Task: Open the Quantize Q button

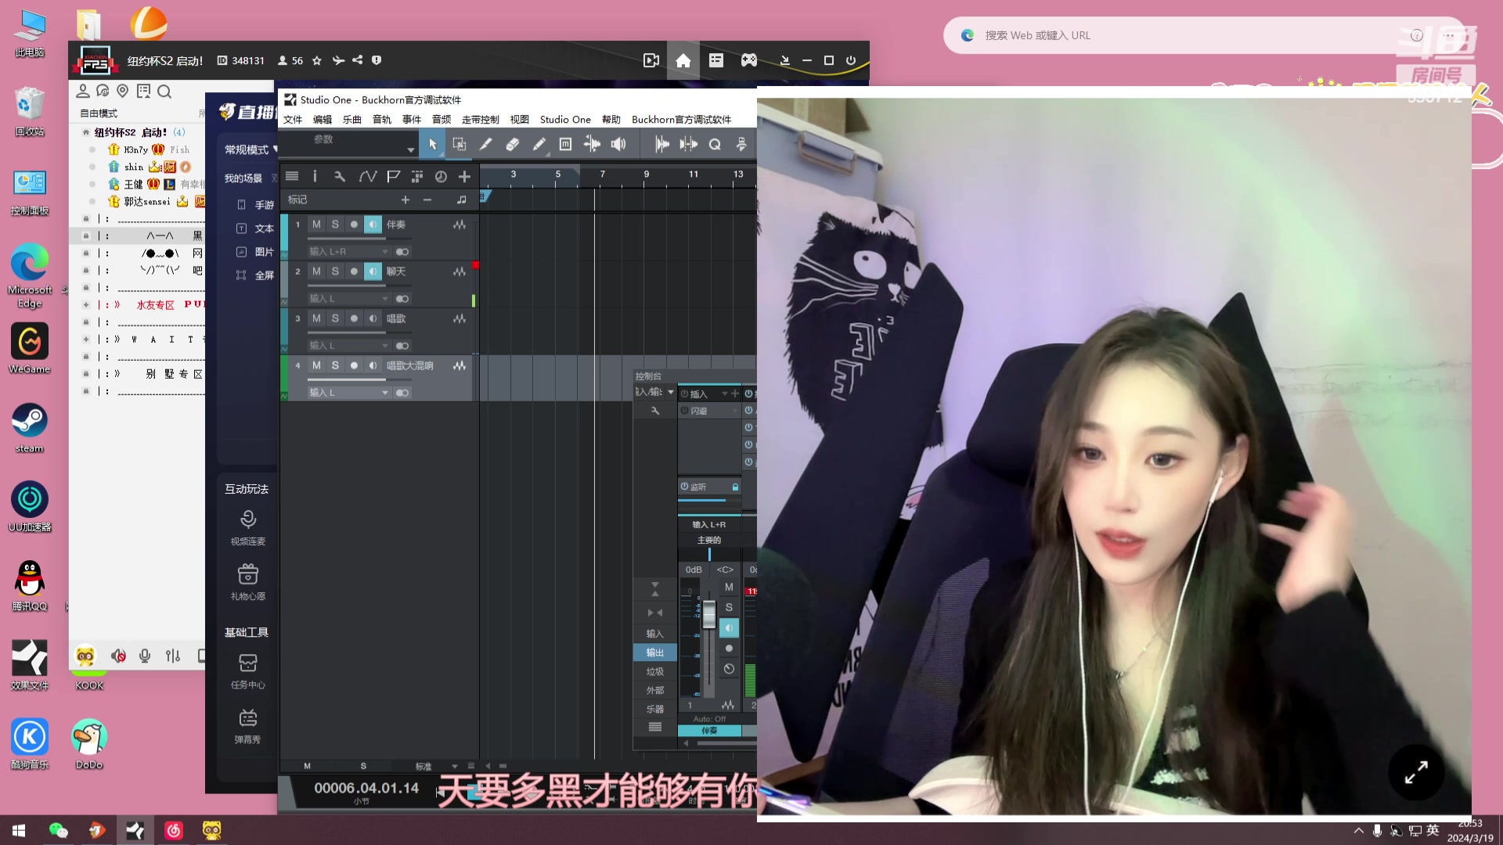Action: [715, 145]
